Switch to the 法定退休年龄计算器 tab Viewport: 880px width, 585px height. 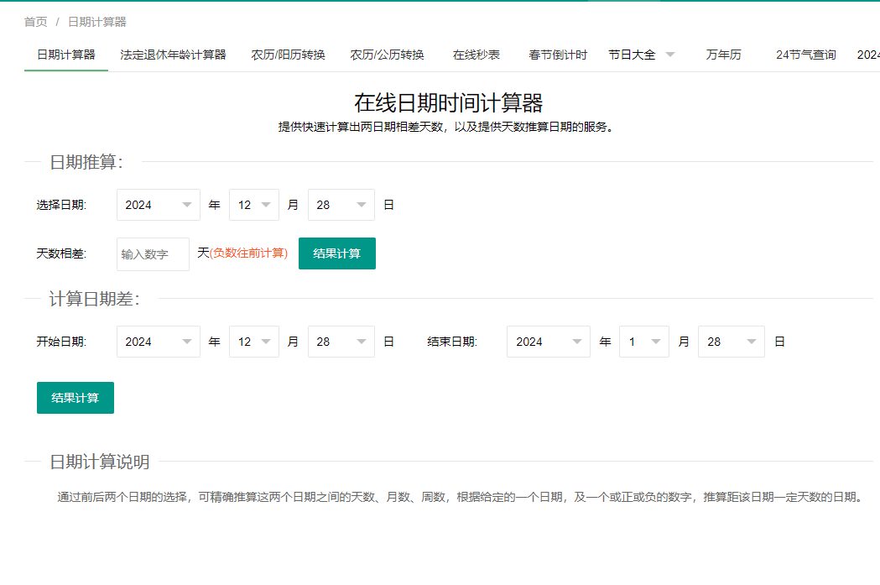pos(172,54)
